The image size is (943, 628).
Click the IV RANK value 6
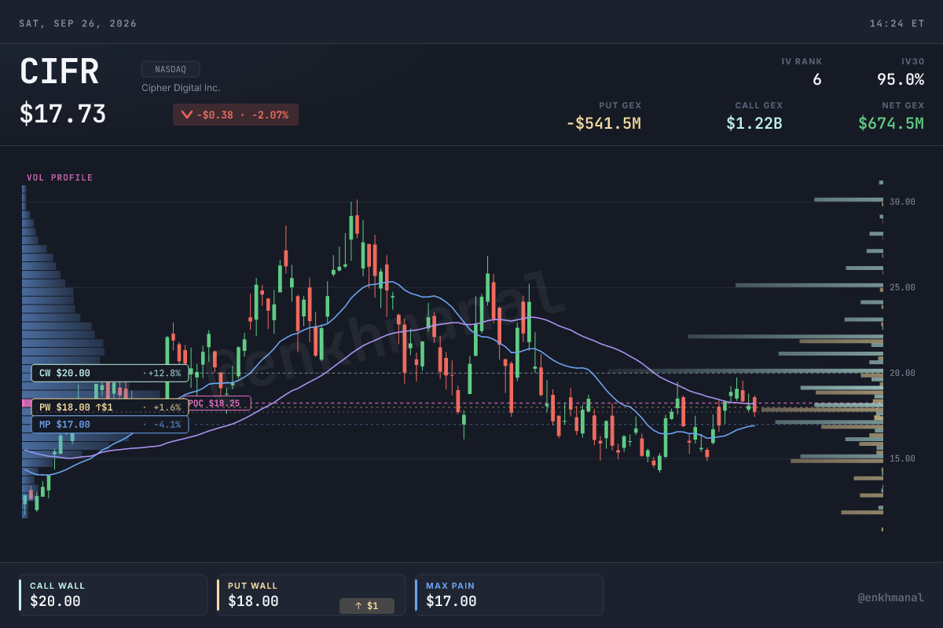coord(816,79)
